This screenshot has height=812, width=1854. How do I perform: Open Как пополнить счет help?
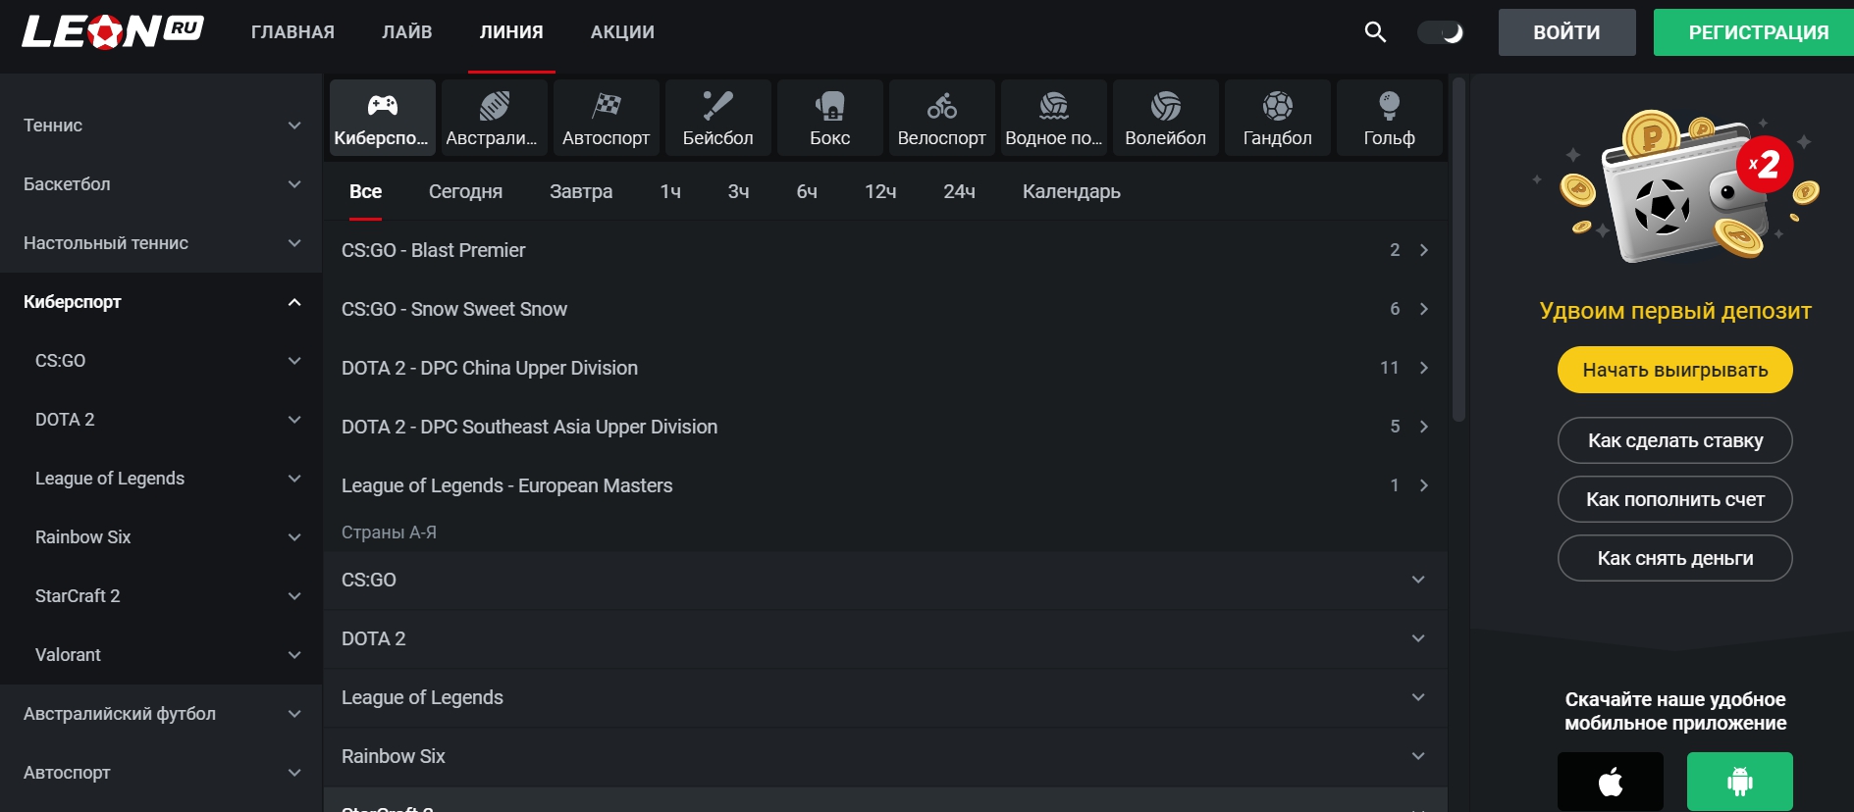pos(1675,499)
